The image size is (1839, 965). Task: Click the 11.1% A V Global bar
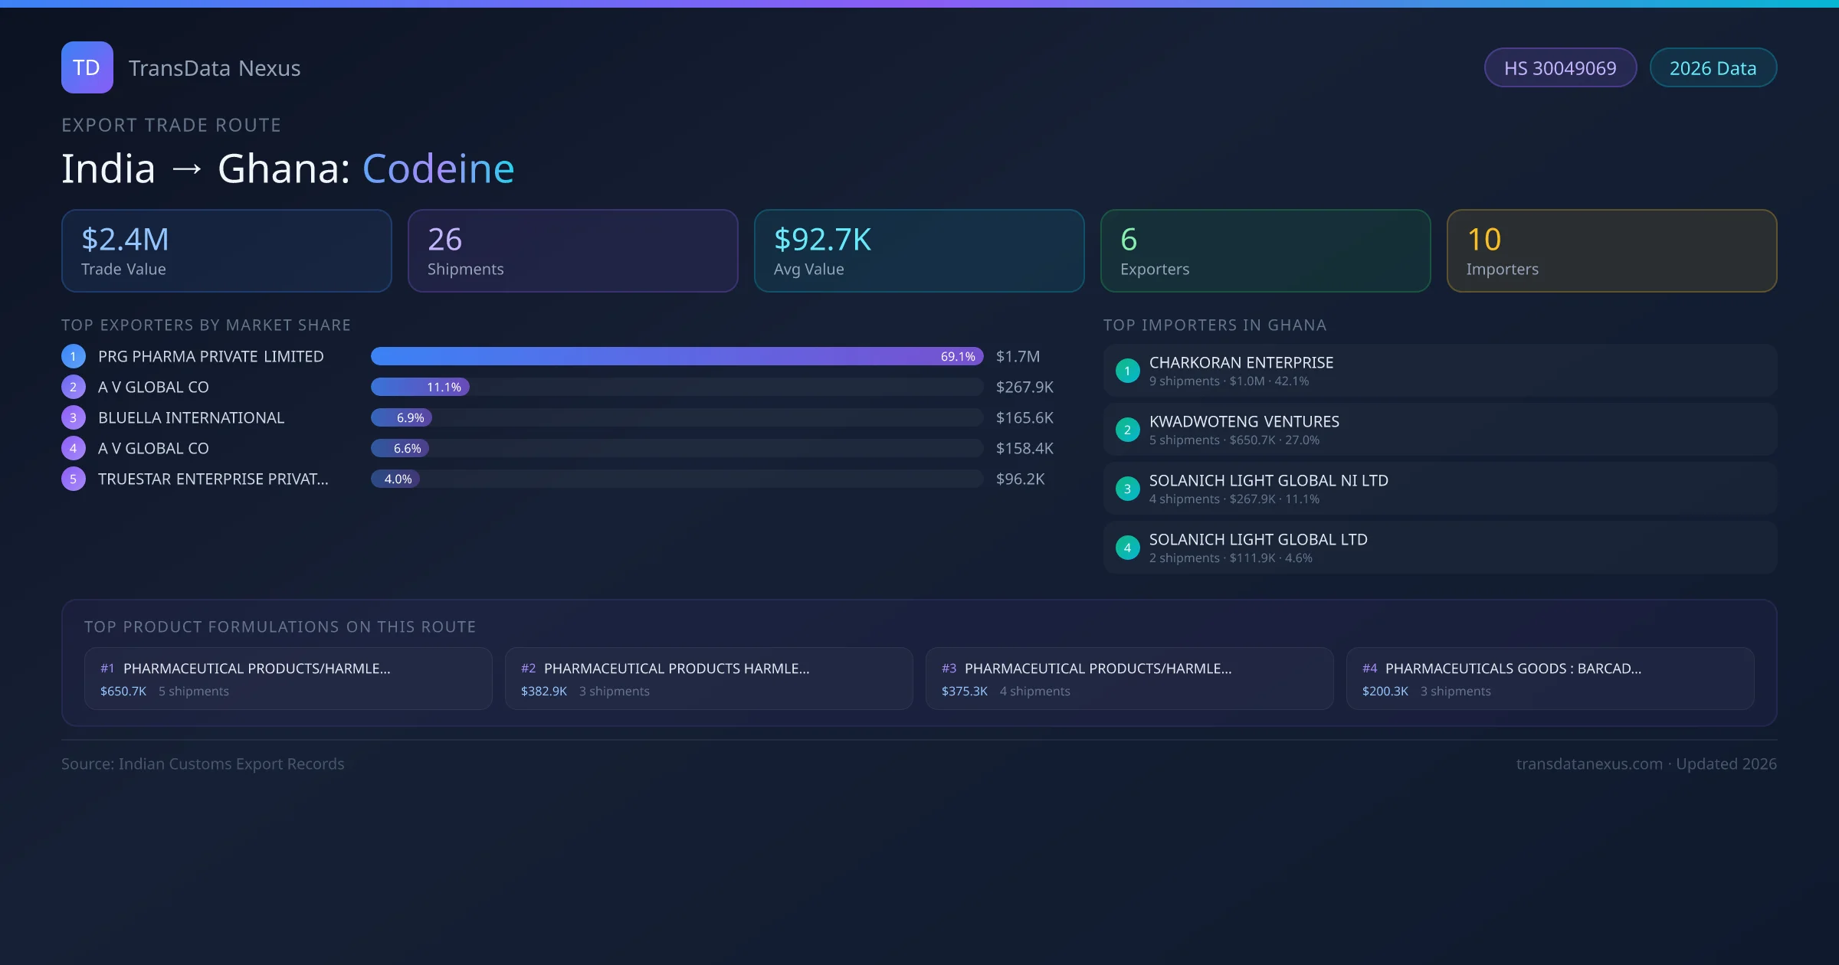[420, 387]
